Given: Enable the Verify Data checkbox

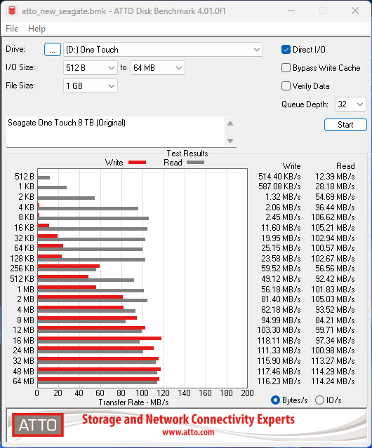Looking at the screenshot, I should tap(286, 86).
